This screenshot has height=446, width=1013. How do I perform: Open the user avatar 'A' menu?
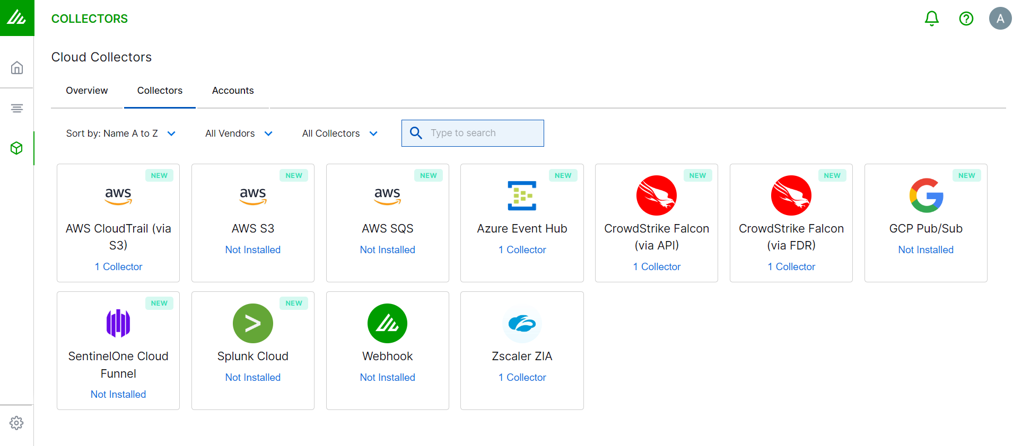[x=1000, y=19]
